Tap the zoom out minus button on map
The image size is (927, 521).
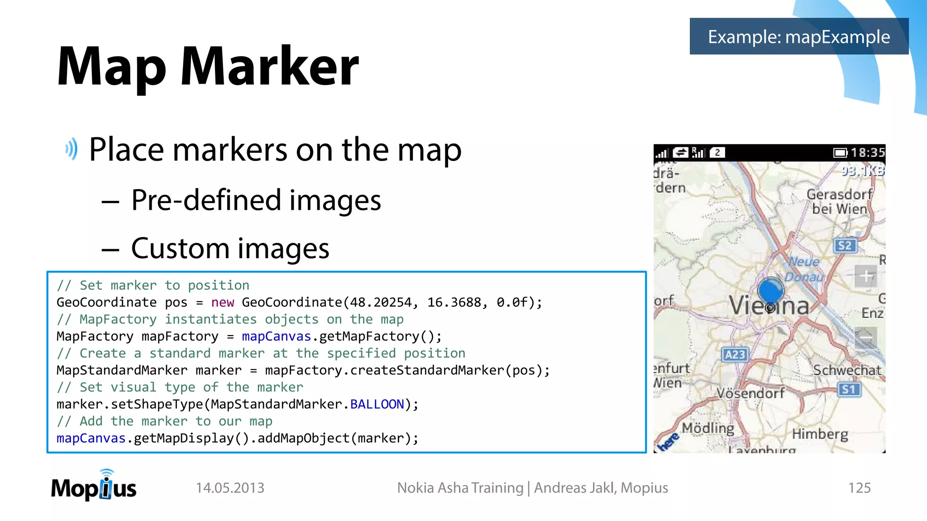point(865,337)
